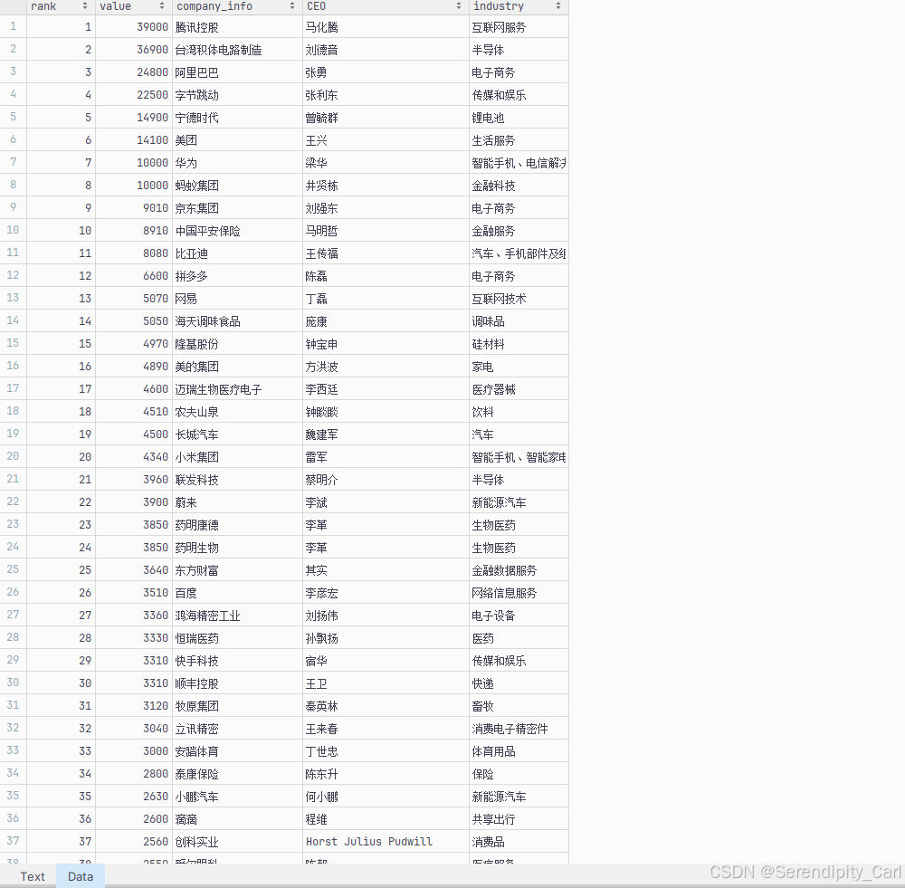
Task: Click the industry cell '体育用品'
Action: [519, 751]
